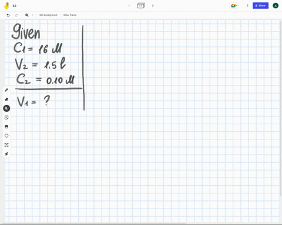Click the Share button
This screenshot has height=225, width=282.
260,6
